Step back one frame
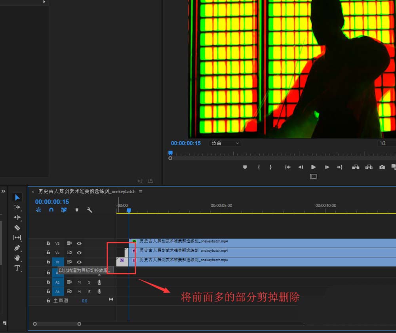 pos(301,167)
